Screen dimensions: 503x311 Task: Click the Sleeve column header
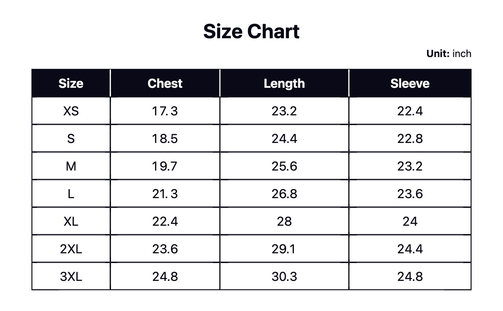[410, 83]
